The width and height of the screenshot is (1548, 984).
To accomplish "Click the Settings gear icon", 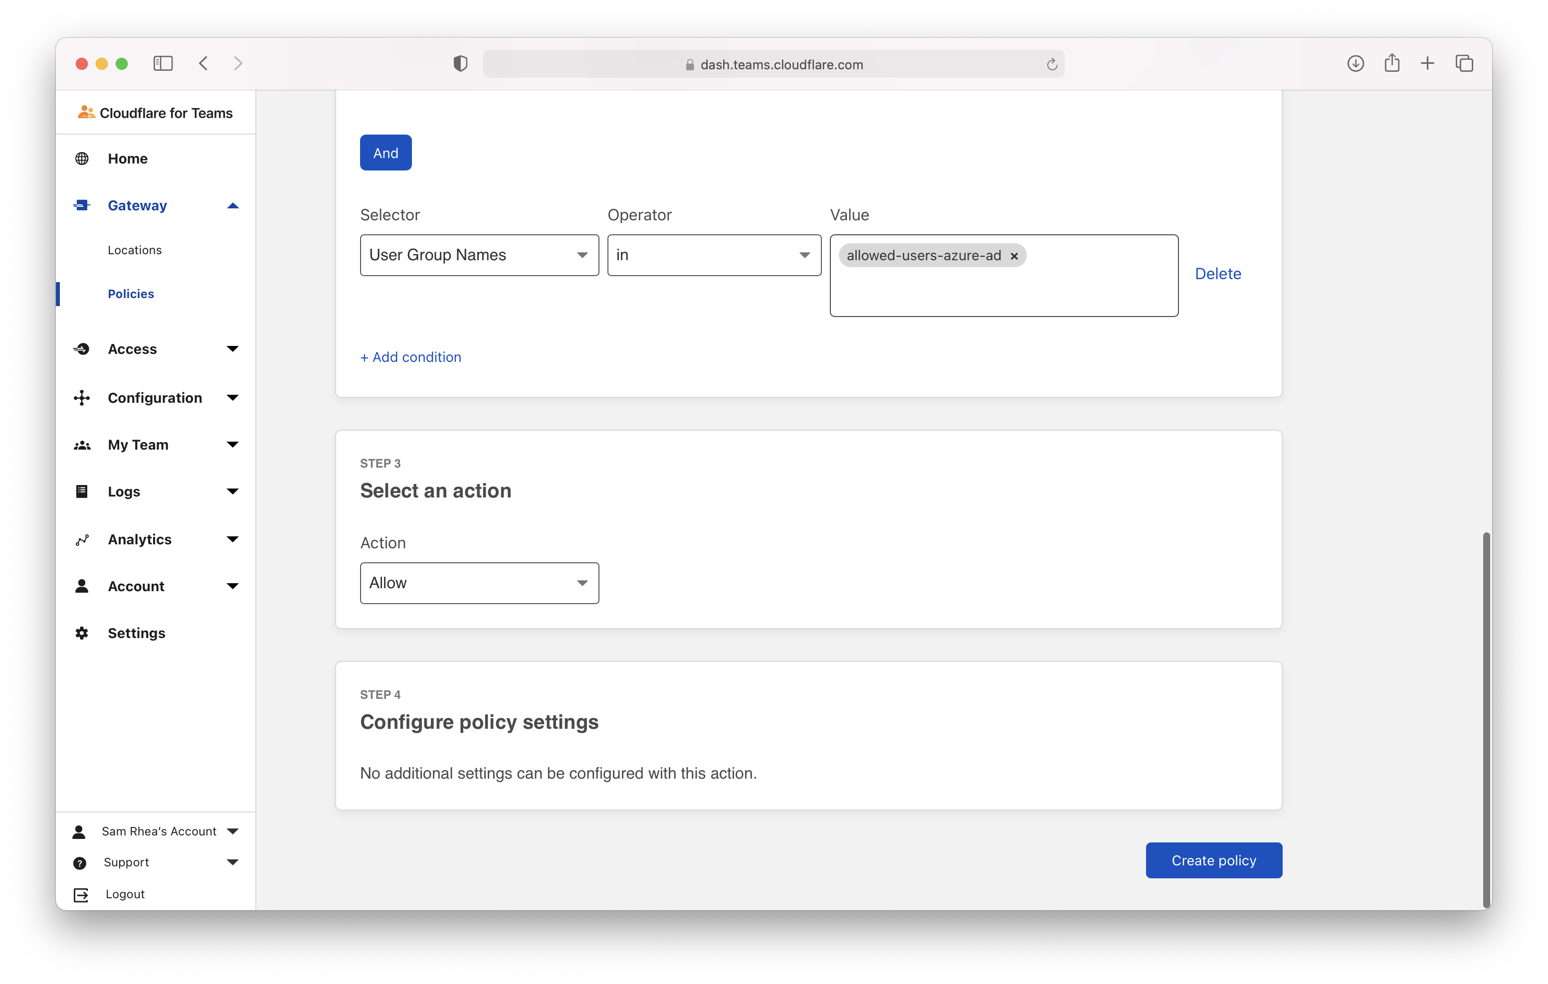I will point(82,633).
